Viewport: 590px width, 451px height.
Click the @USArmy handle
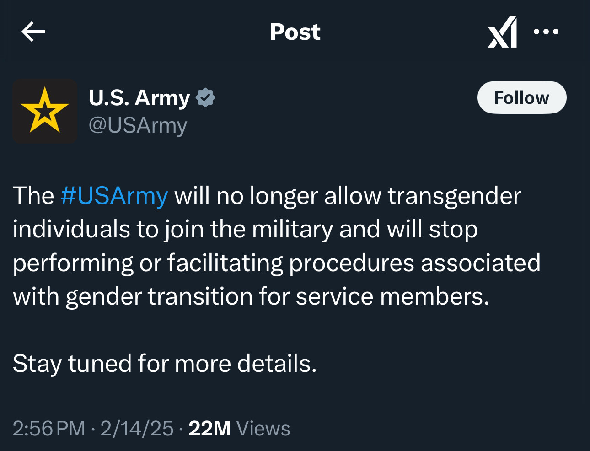click(x=138, y=125)
